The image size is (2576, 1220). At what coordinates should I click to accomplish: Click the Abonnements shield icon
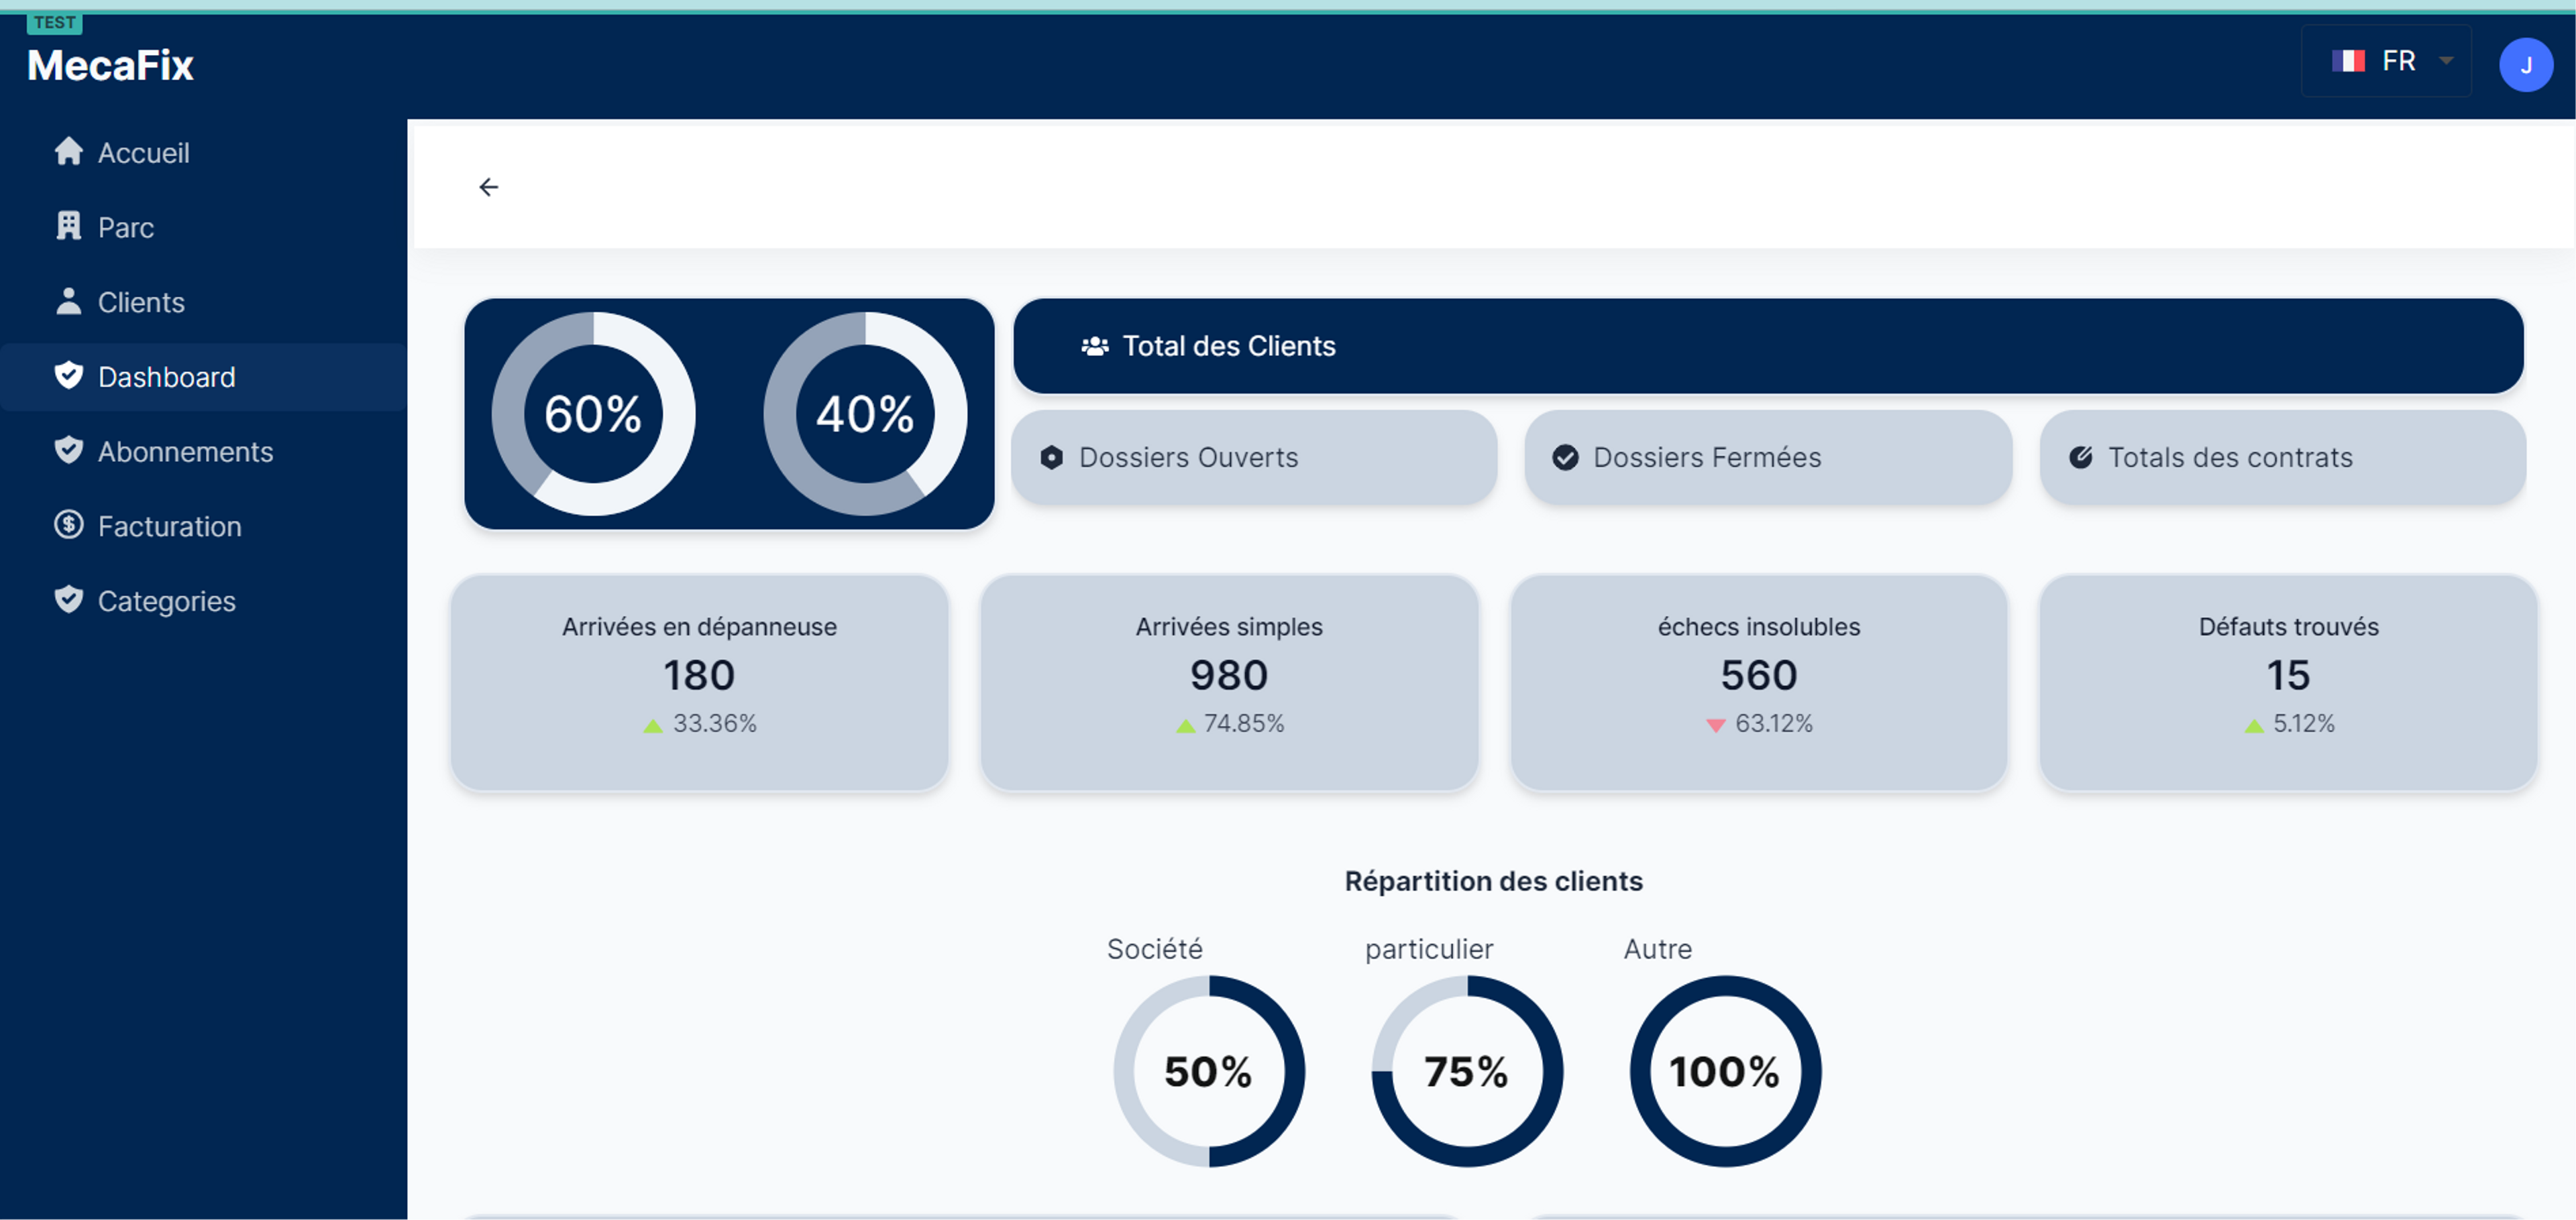click(68, 450)
